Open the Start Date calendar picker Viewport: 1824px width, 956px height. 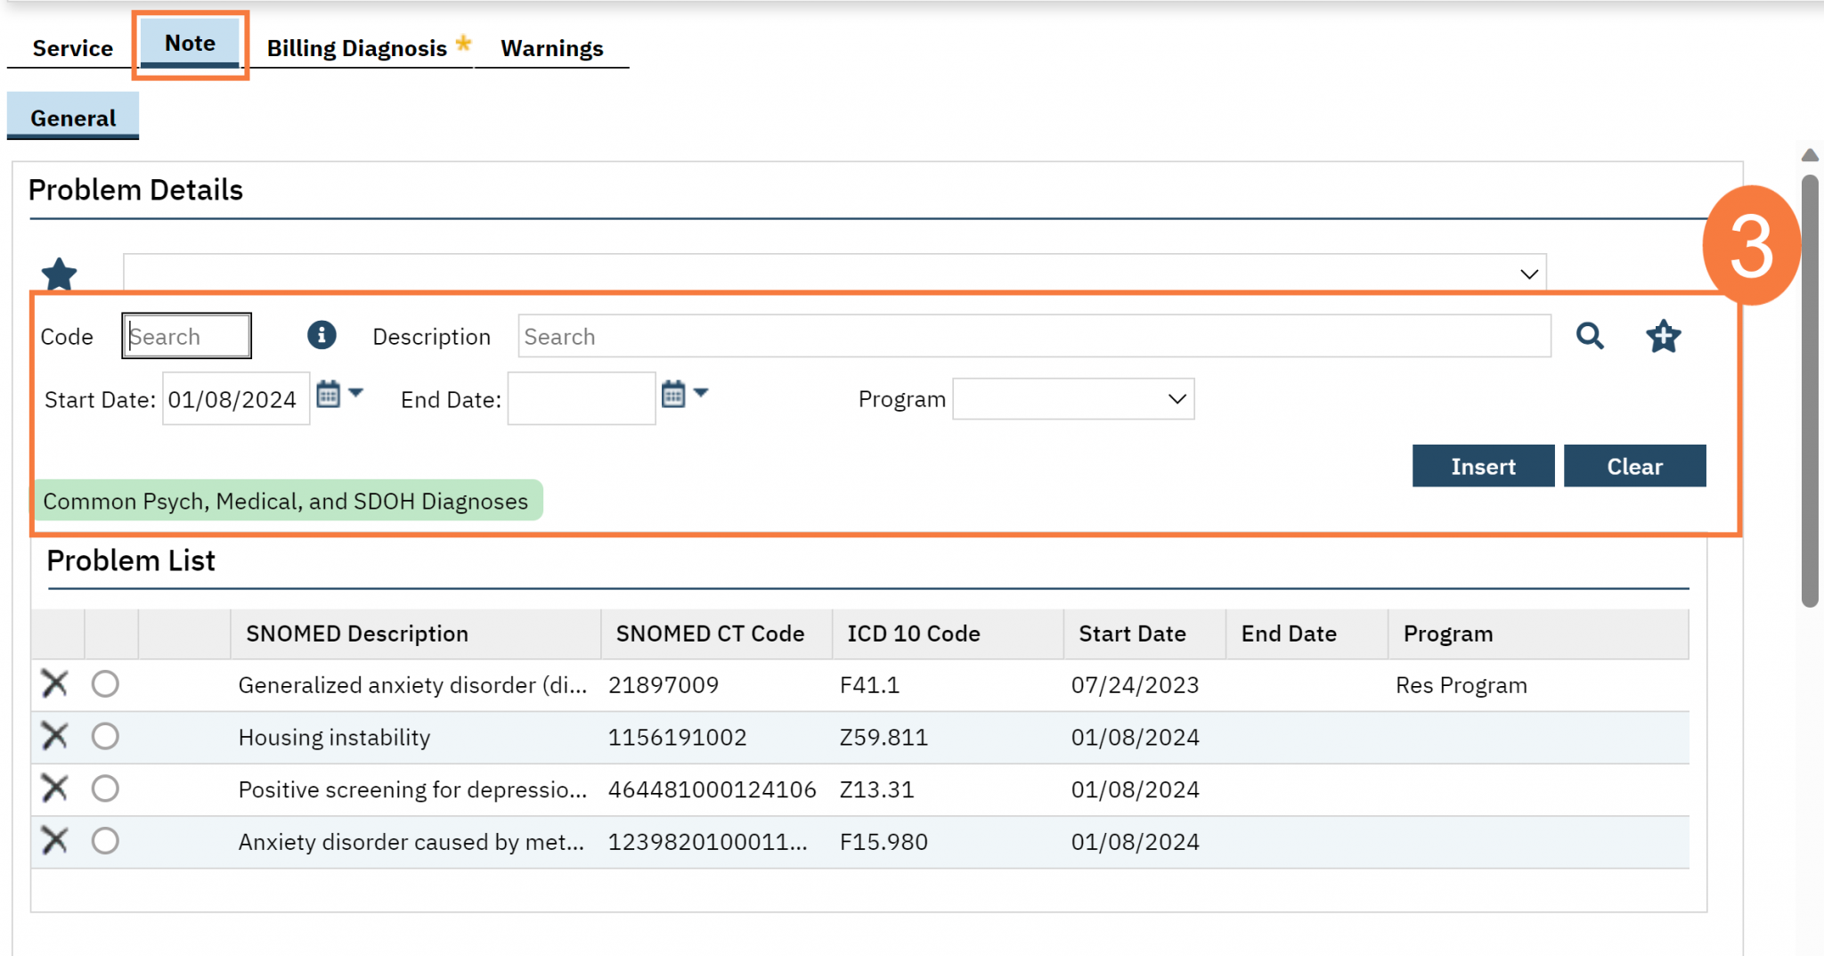click(x=329, y=394)
